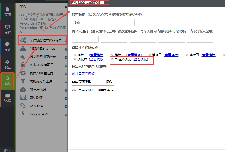The height and width of the screenshot is (152, 225).
Task: Choose the 模板六 radio option
Action: click(75, 59)
